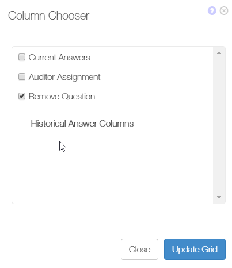Select the Historical Answer Columns heading
The height and width of the screenshot is (268, 232).
[82, 124]
